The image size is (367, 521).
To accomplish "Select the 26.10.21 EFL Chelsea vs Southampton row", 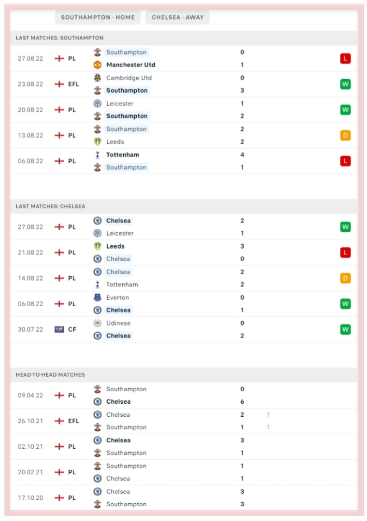I will pos(184,421).
